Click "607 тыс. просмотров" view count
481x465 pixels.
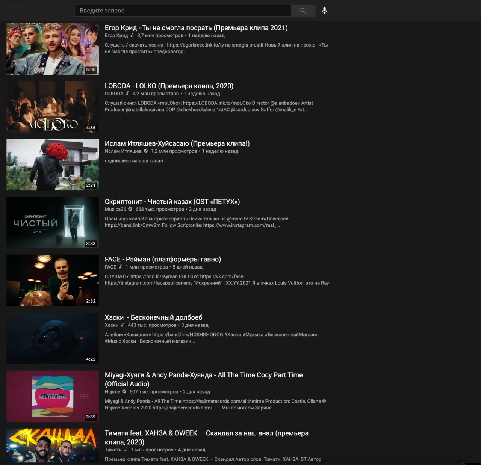pyautogui.click(x=154, y=391)
